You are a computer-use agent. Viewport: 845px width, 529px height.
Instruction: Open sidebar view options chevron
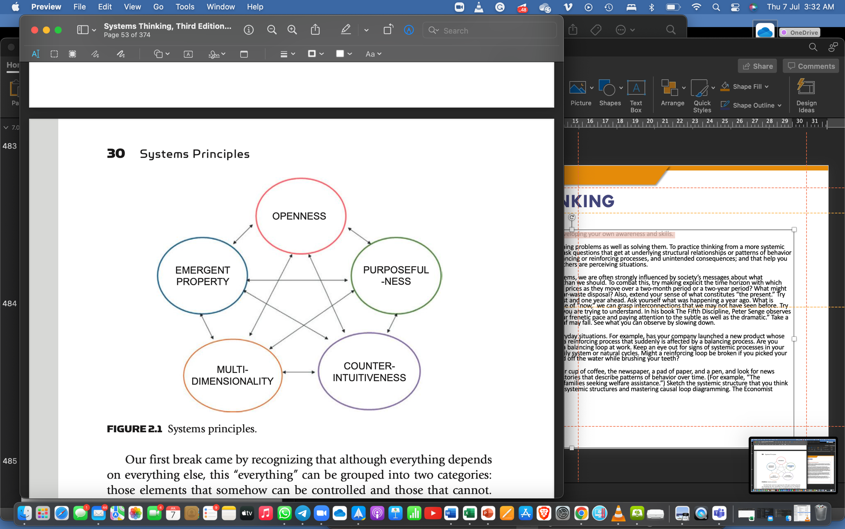[x=94, y=30]
